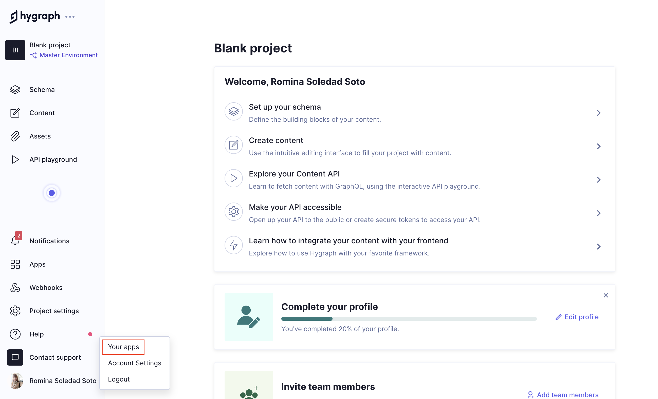Open the Webhooks icon in sidebar
This screenshot has width=658, height=399.
15,288
